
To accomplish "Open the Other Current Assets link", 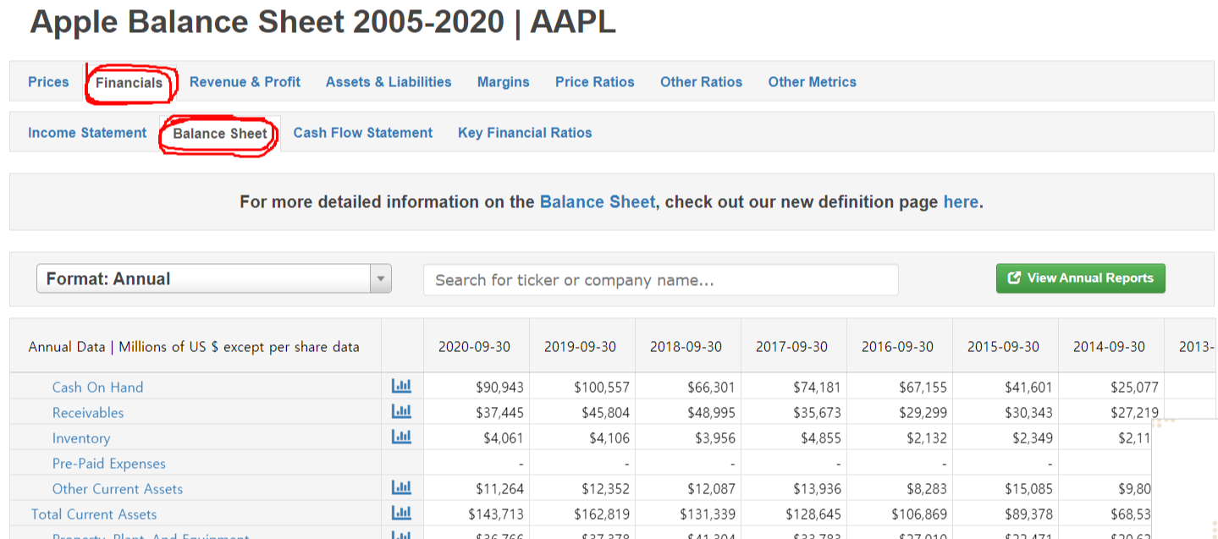I will click(x=118, y=489).
